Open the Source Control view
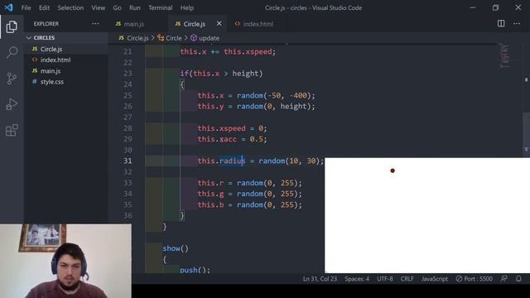Viewport: 530px width, 298px height. pos(12,79)
